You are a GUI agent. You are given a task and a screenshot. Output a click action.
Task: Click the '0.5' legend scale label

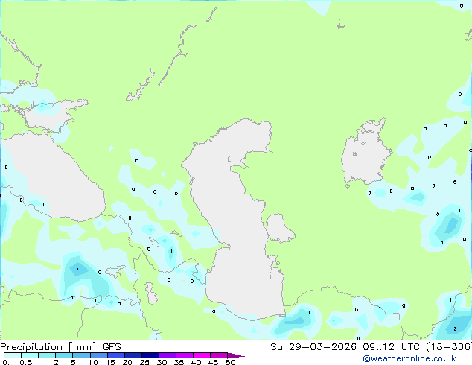coord(26,362)
